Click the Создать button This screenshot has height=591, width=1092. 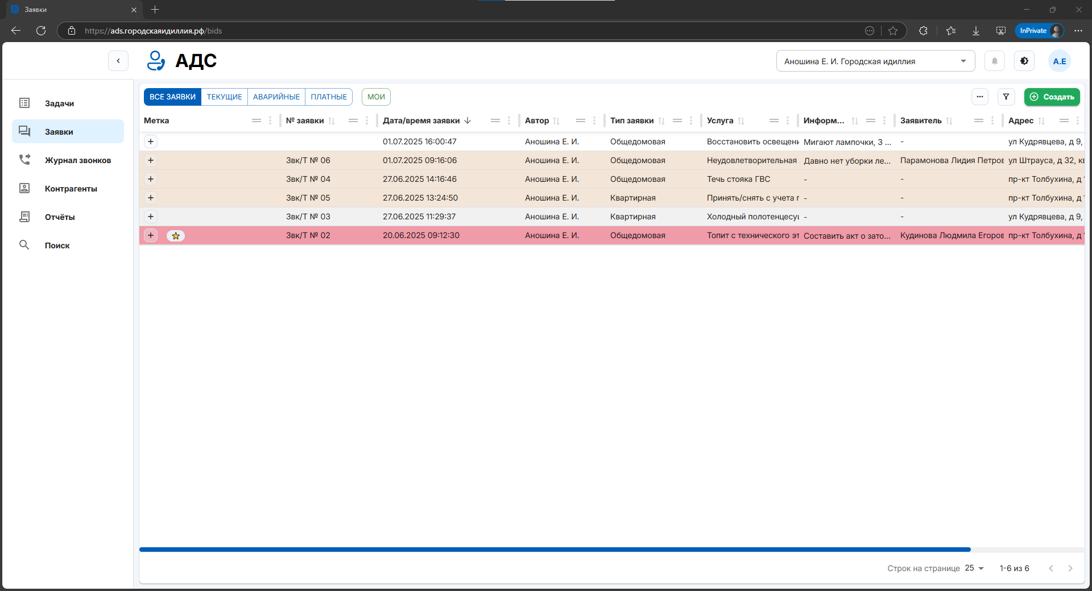tap(1052, 97)
